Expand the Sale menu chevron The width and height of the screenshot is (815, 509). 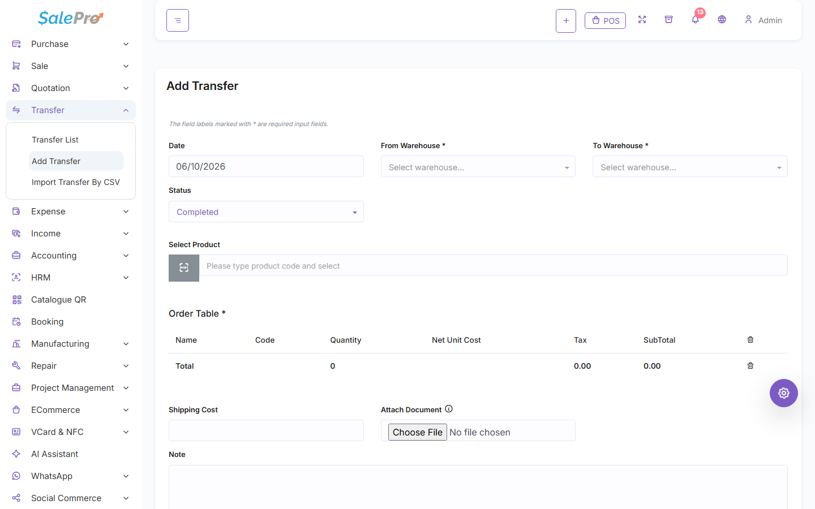(126, 66)
